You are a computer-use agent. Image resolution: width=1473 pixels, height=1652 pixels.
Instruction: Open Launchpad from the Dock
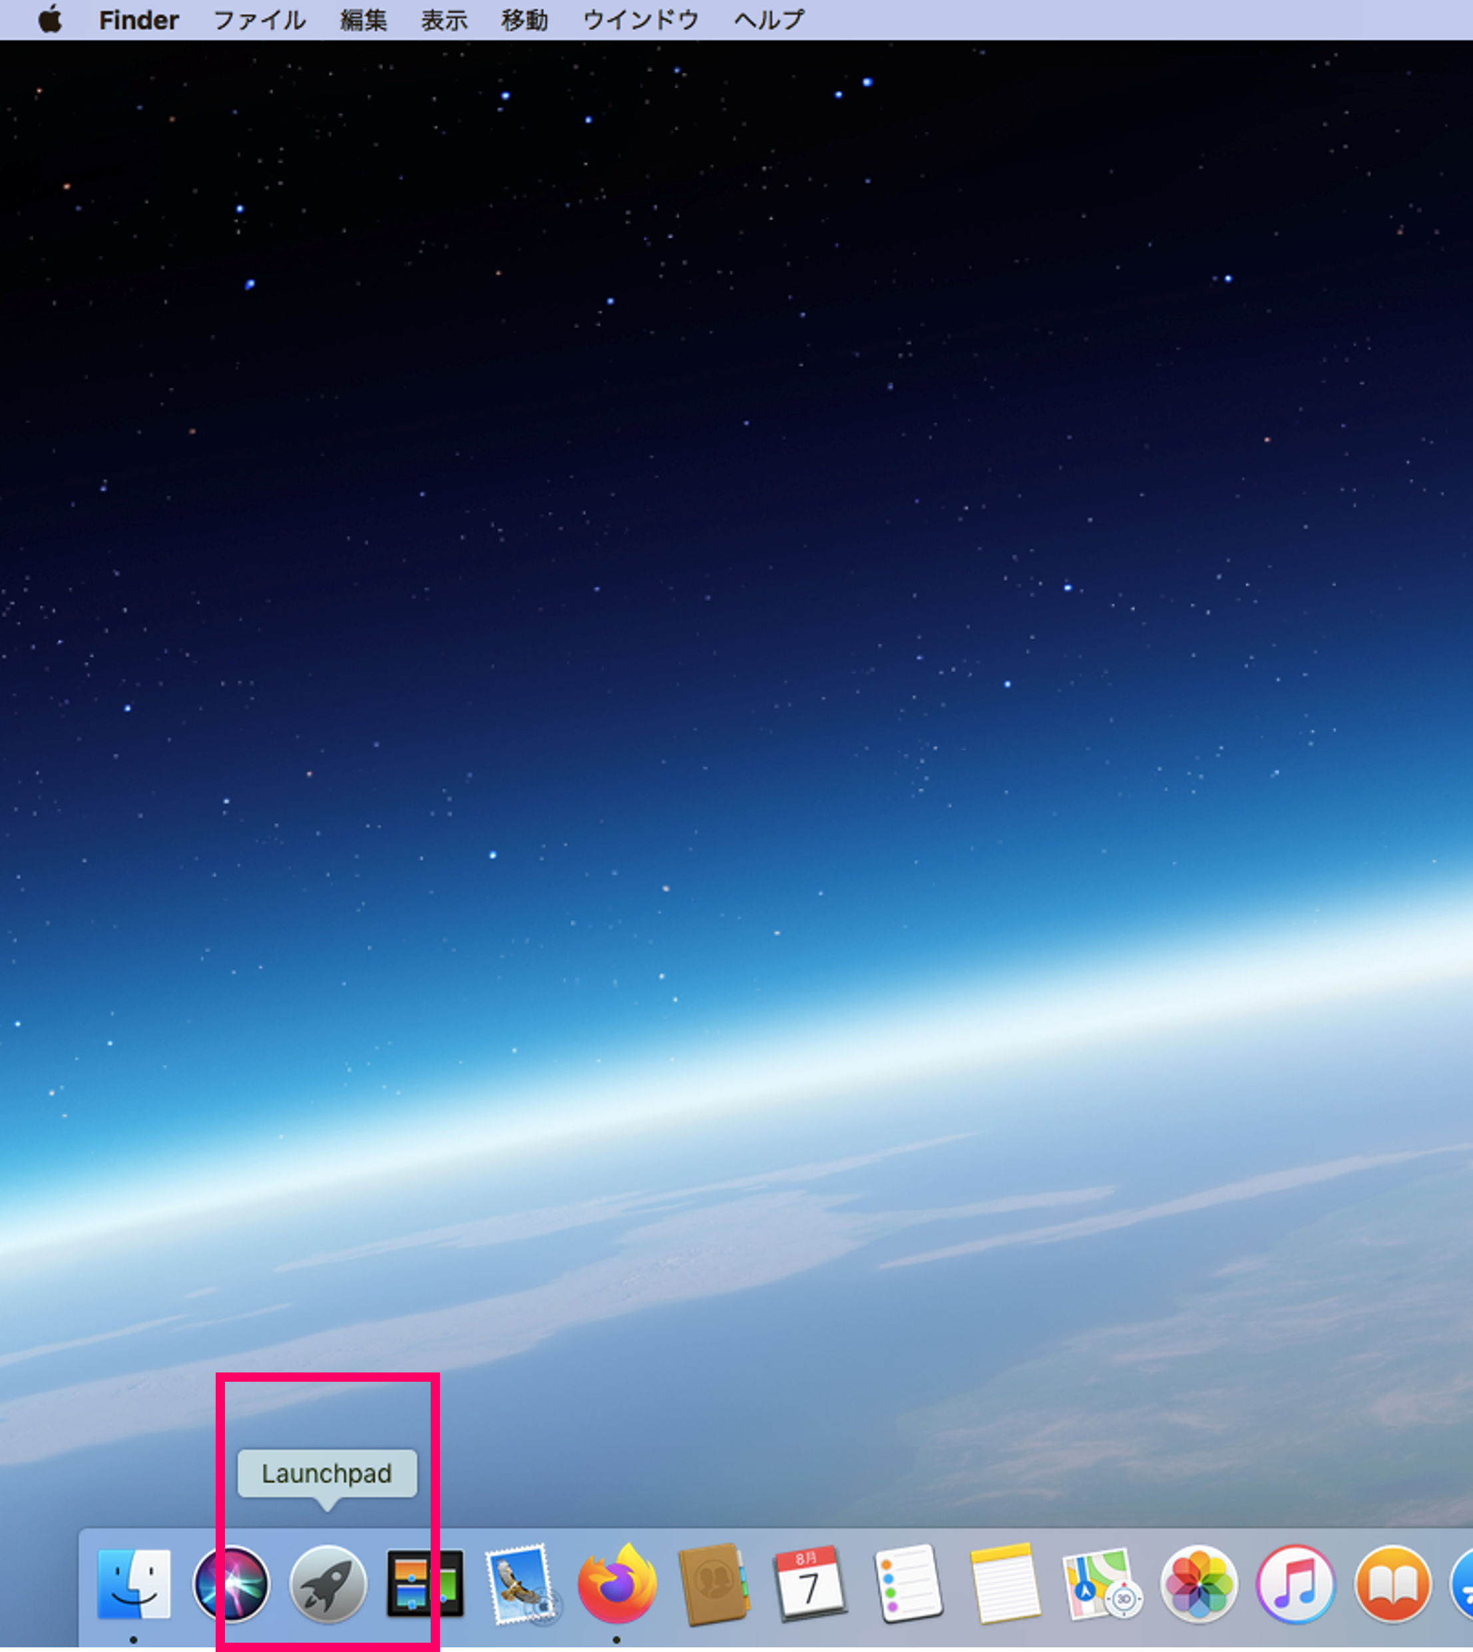click(327, 1584)
